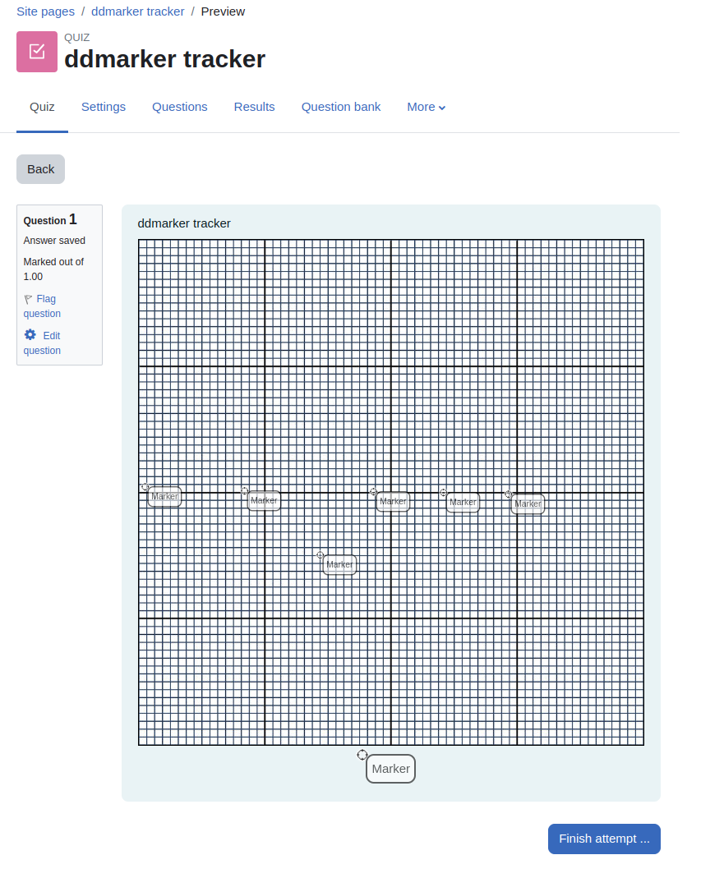Select the lowest placed Marker on the grid
This screenshot has width=724, height=878.
(339, 564)
